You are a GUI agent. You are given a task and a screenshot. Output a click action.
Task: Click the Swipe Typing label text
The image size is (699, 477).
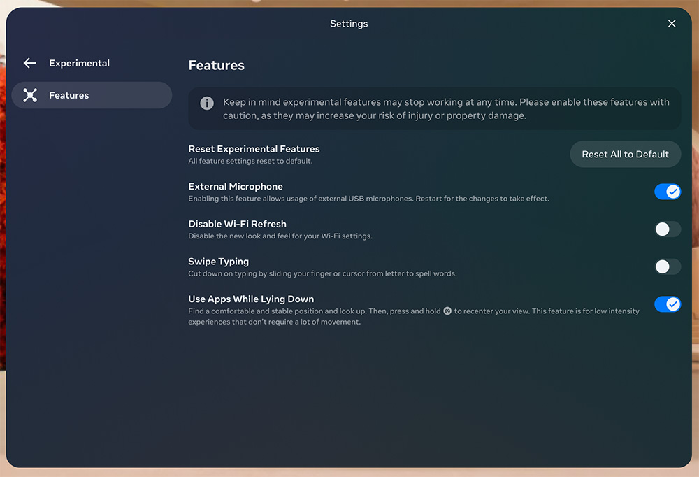point(218,262)
